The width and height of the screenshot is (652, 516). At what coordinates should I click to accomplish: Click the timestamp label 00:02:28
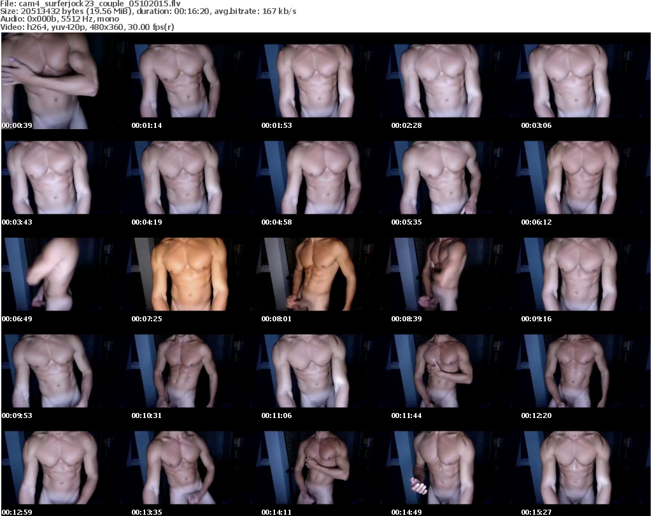click(x=406, y=125)
